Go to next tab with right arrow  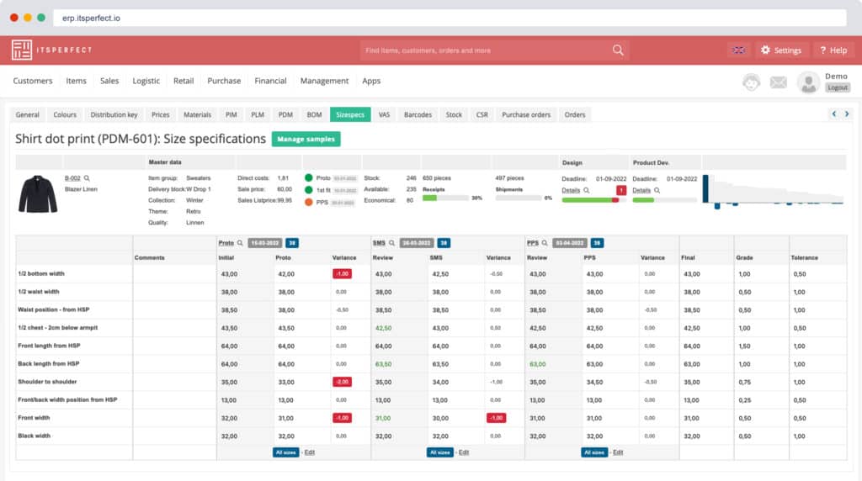pos(847,114)
